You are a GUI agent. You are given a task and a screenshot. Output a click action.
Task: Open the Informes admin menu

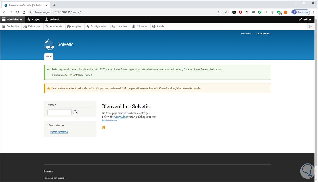pos(140,26)
